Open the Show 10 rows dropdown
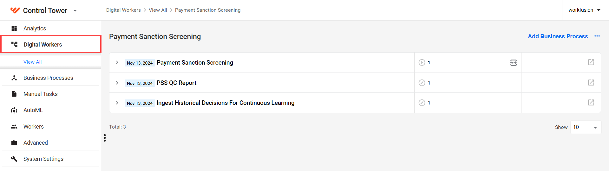Image resolution: width=609 pixels, height=171 pixels. click(586, 127)
